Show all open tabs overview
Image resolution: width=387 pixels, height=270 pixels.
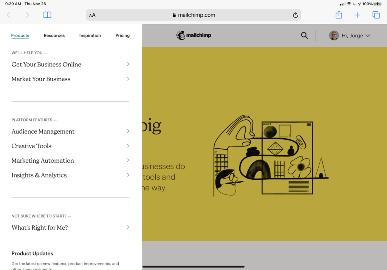tap(376, 15)
